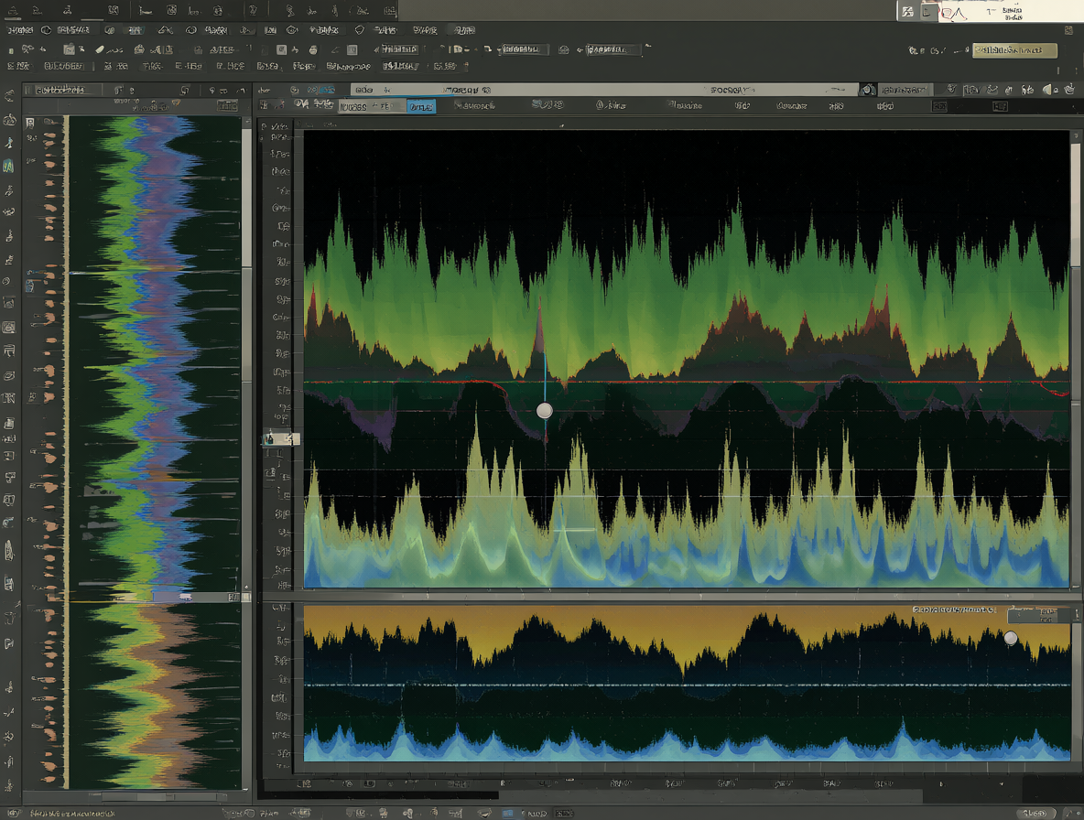Screen dimensions: 1084x820
Task: Click the white round knob in the lower spectrum panel
Action: [1011, 638]
